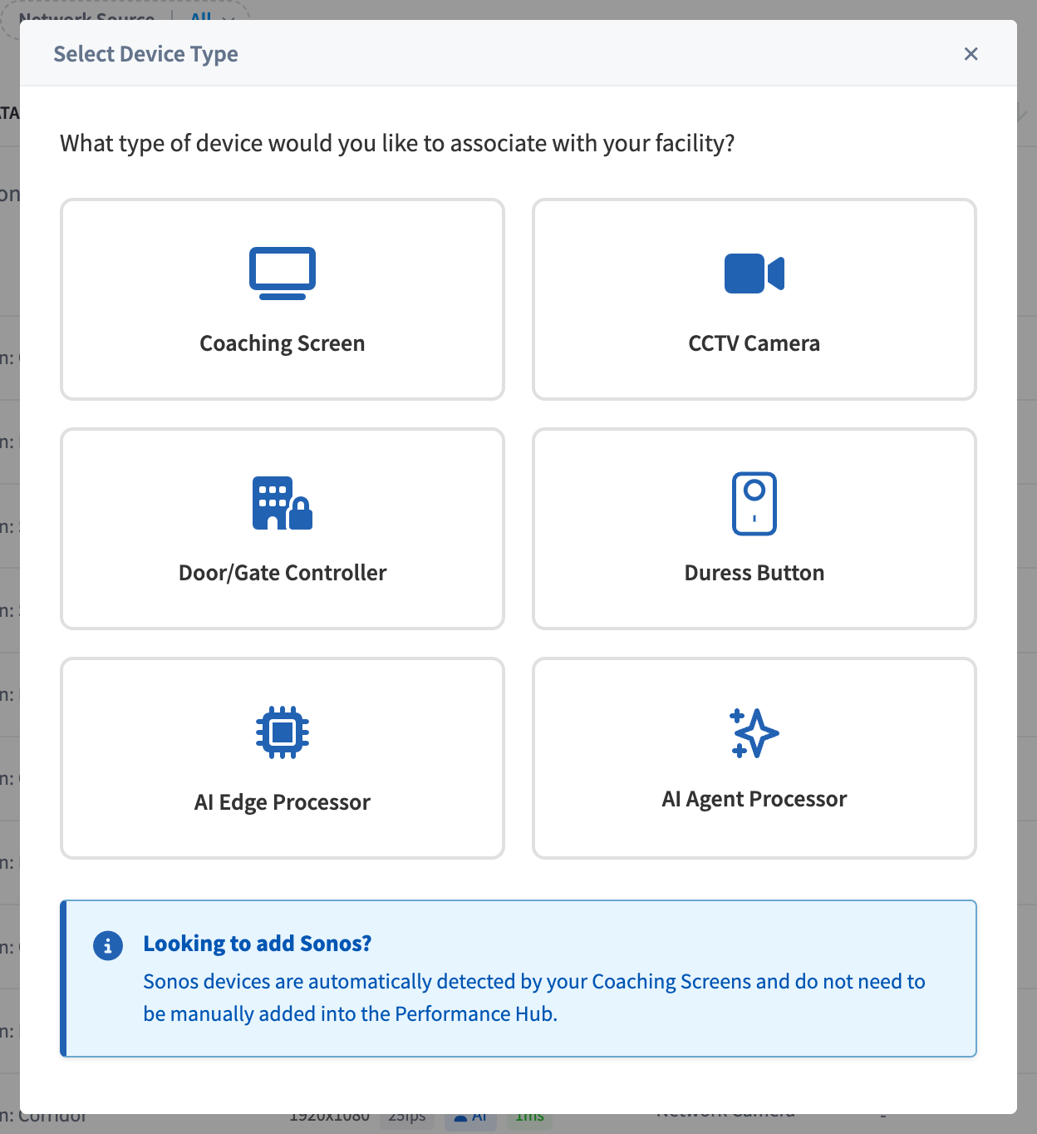Close the Select Device Type dialog
This screenshot has width=1037, height=1134.
(x=971, y=54)
